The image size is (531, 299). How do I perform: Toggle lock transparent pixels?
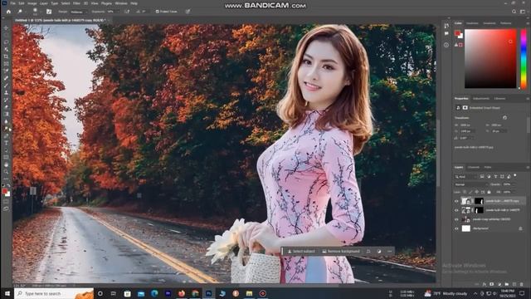click(x=465, y=192)
